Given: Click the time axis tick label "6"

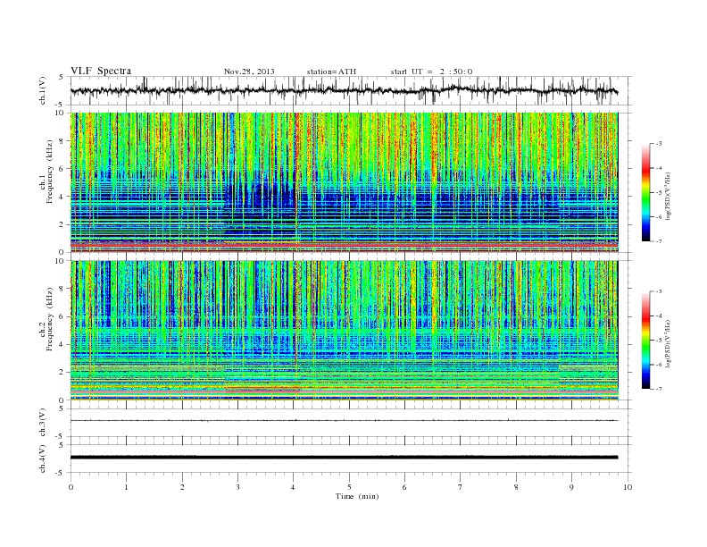Looking at the screenshot, I should pos(404,487).
